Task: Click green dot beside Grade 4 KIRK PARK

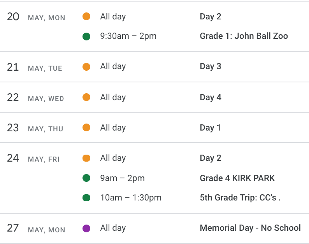Action: pos(86,178)
